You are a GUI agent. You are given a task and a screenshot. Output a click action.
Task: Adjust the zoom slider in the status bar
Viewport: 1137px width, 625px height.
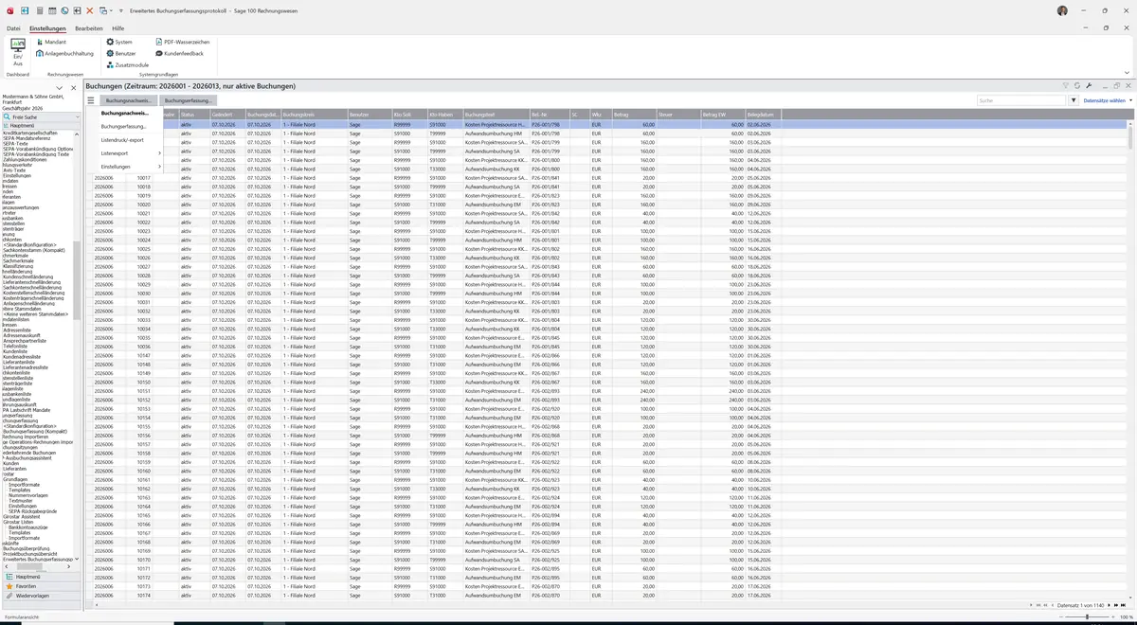1086,616
